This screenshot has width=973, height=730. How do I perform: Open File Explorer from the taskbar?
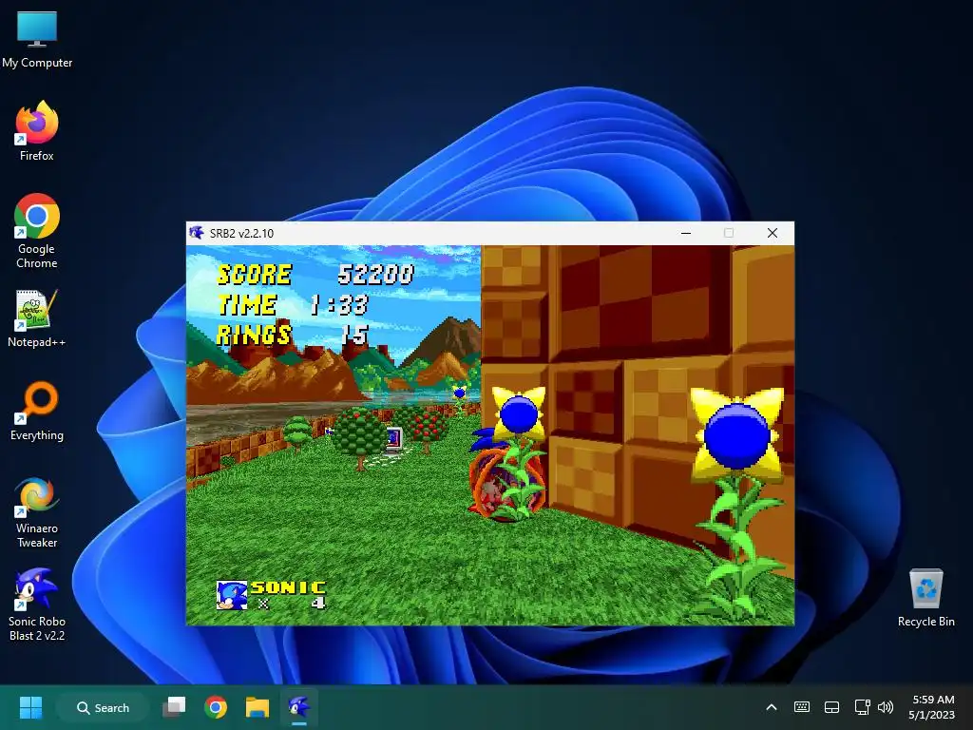coord(257,707)
